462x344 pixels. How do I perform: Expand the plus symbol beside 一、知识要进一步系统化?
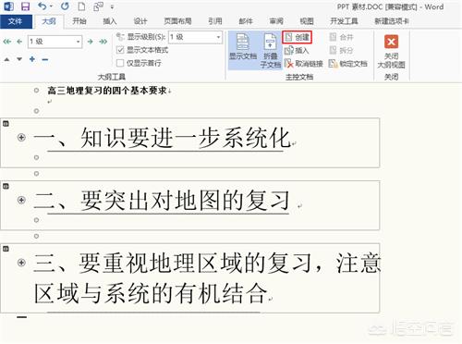click(x=21, y=138)
